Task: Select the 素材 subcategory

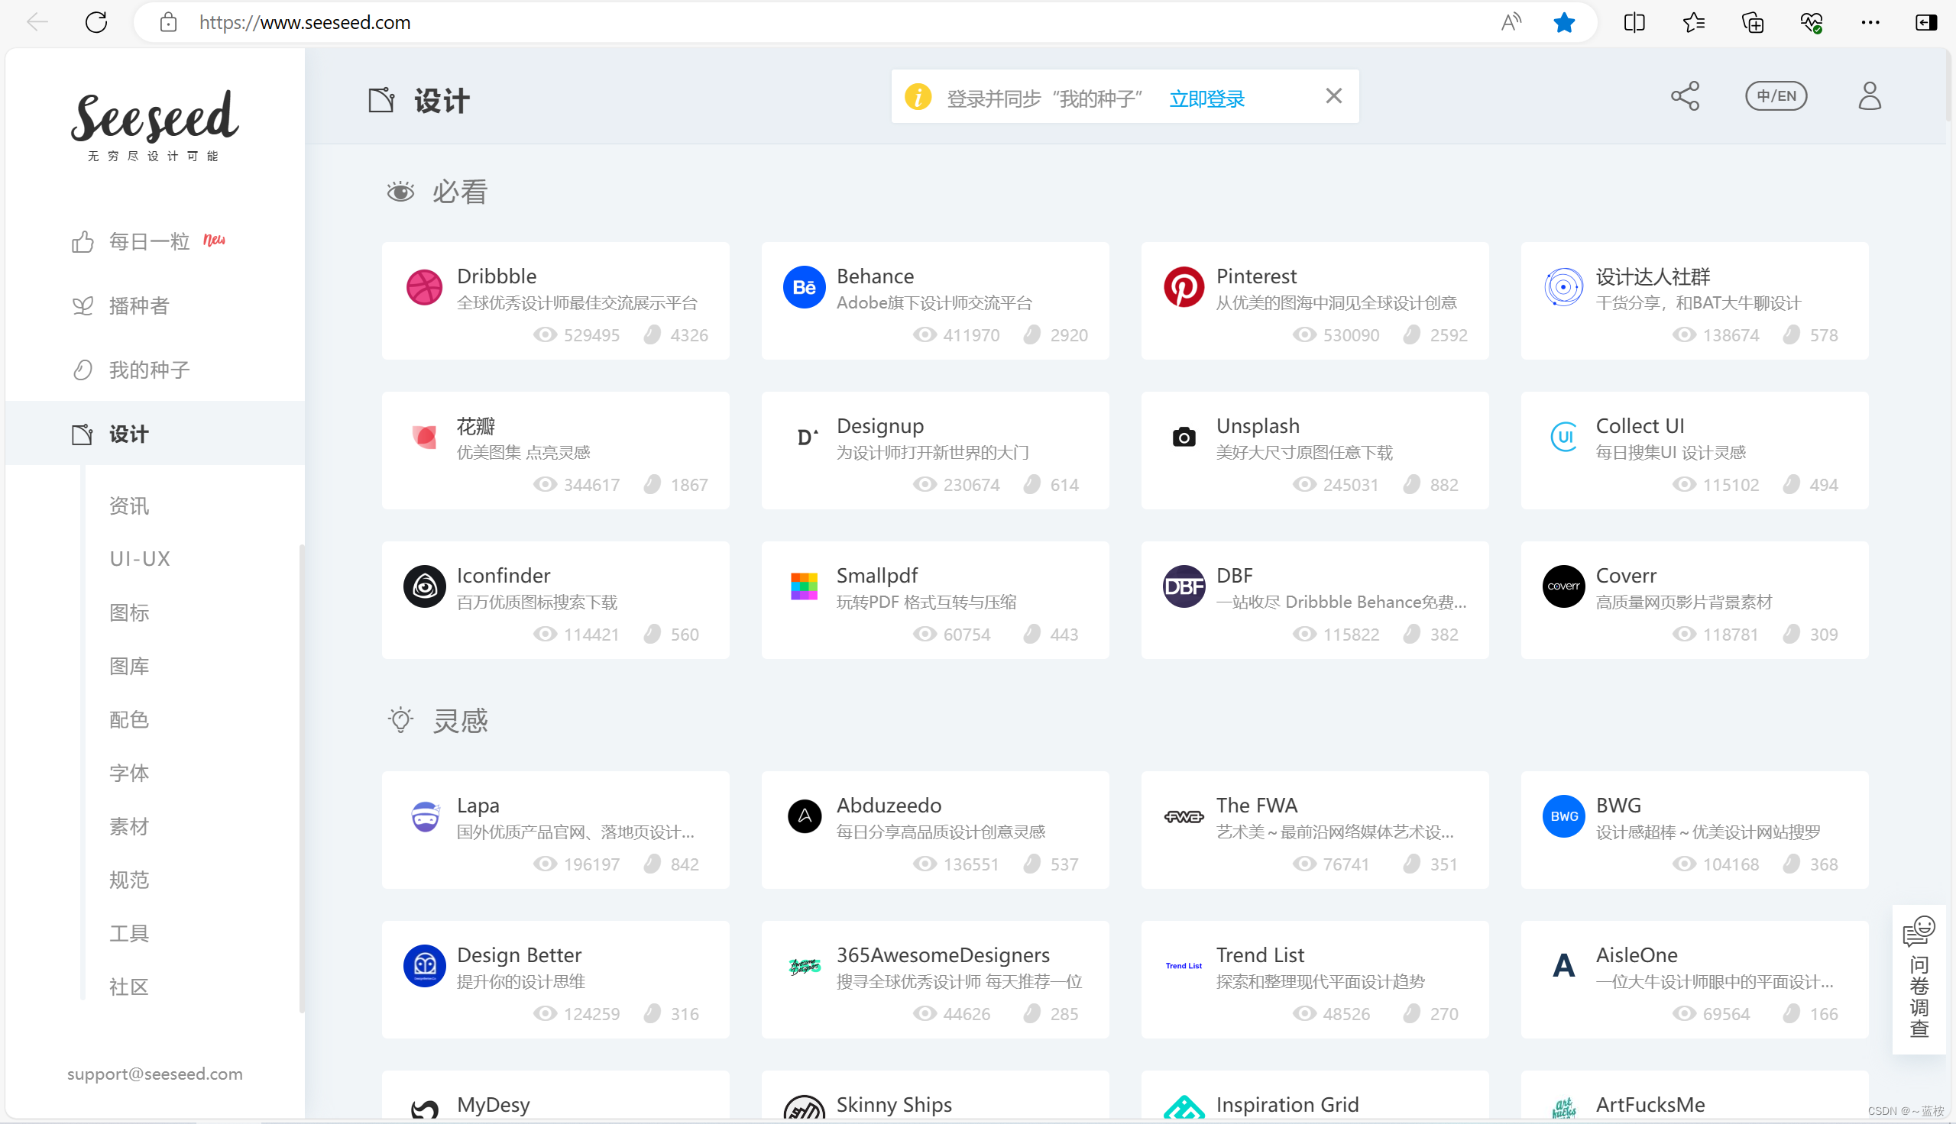Action: 129,826
